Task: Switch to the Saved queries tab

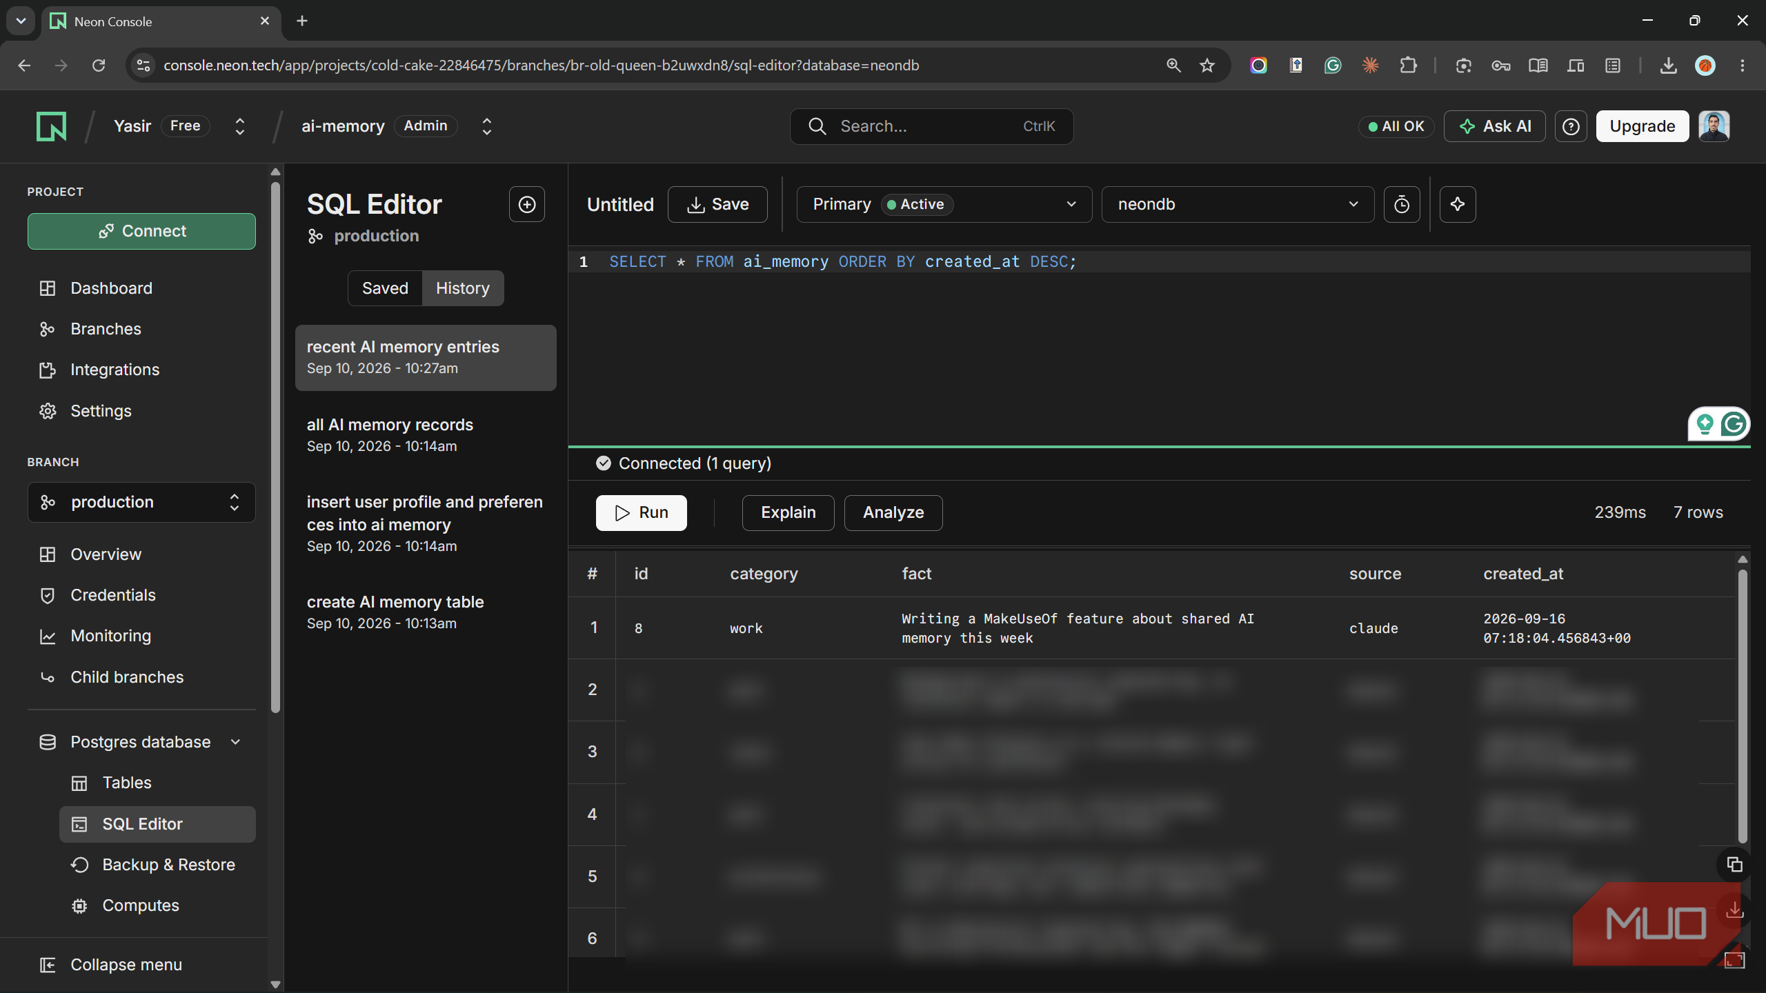Action: 385,288
